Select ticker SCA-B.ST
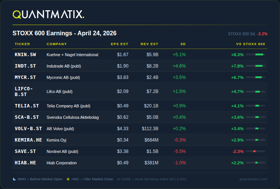The width and height of the screenshot is (280, 189). [27, 117]
